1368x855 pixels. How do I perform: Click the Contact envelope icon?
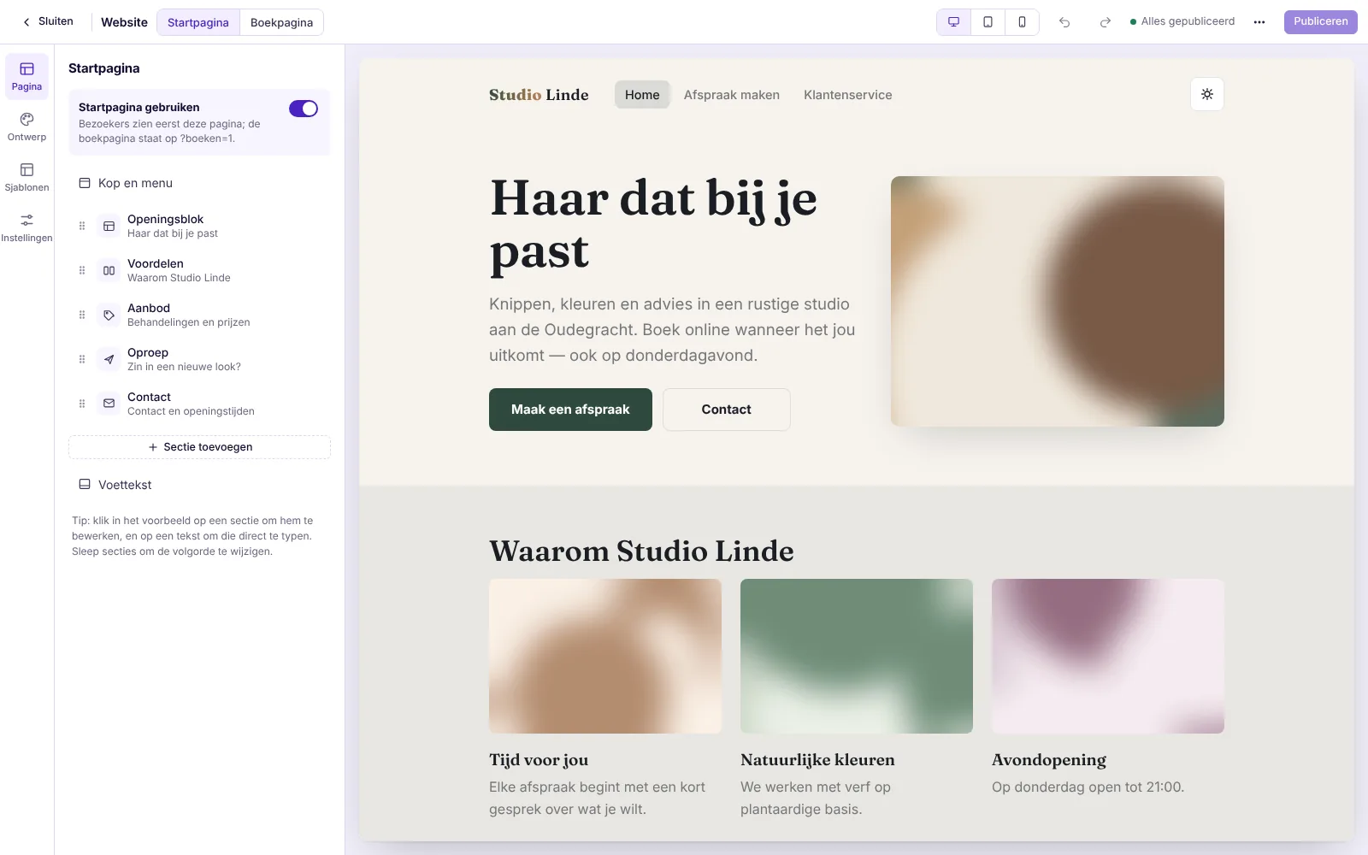[109, 404]
